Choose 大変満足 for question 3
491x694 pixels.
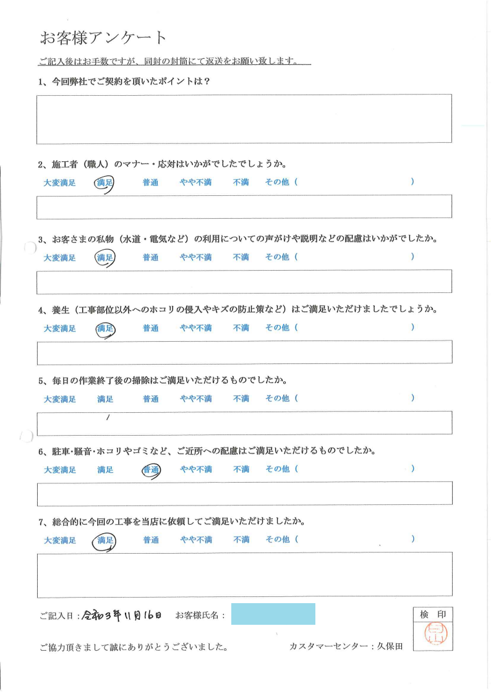coord(59,258)
